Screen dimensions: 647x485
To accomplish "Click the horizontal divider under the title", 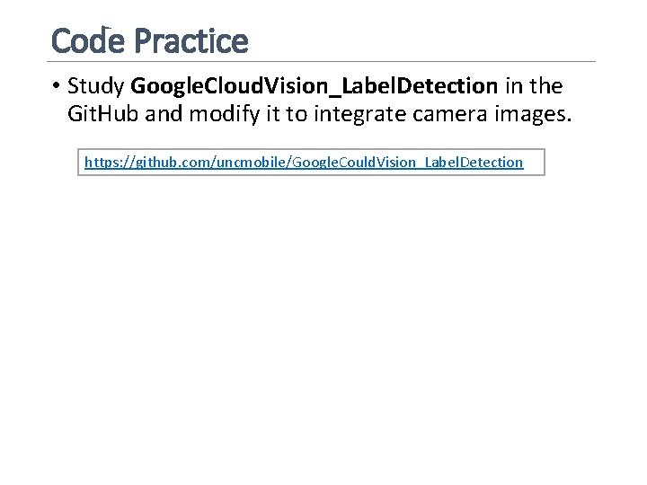I will 323,61.
